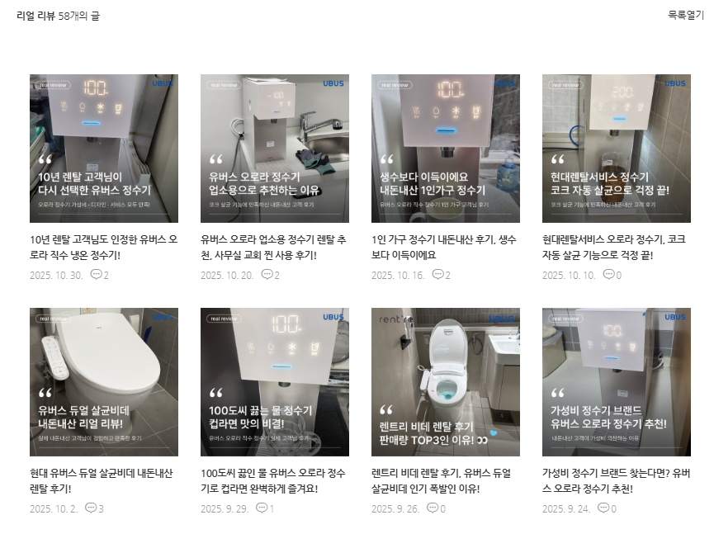Open thumbnail of 코크 자동 살균 post

[x=616, y=149]
